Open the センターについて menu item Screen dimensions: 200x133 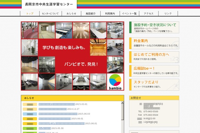pos(50,14)
